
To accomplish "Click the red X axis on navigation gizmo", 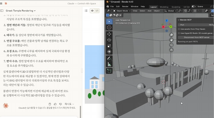I will click(x=163, y=27).
